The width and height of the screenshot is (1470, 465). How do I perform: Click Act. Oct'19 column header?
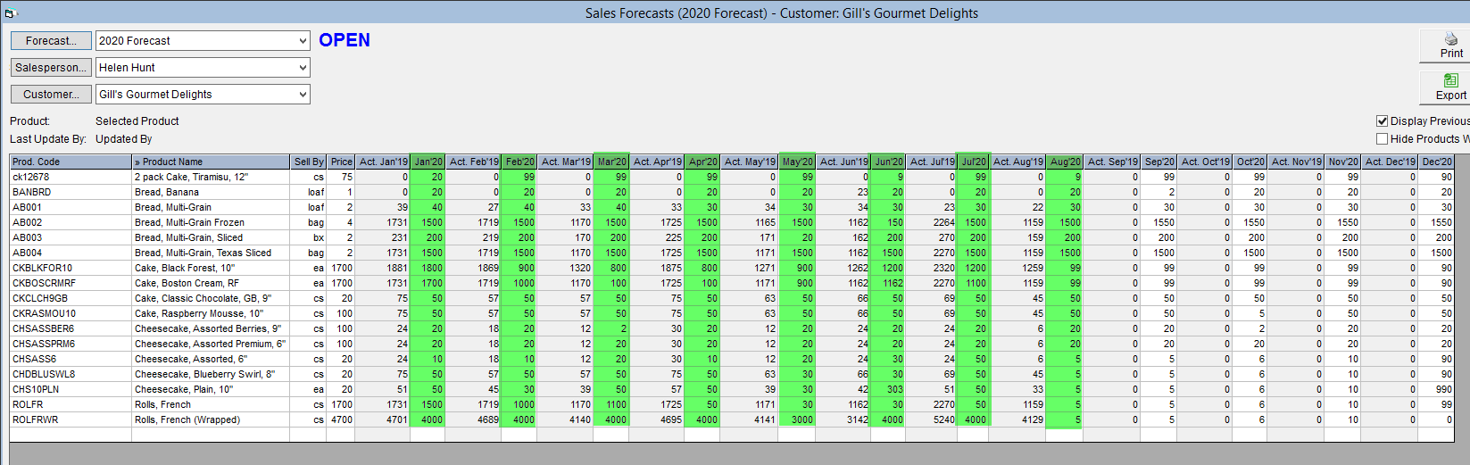pos(1205,162)
